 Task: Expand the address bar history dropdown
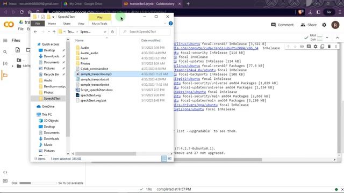point(105,32)
